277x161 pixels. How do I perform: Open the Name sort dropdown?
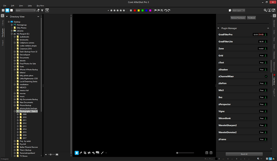tap(26, 10)
